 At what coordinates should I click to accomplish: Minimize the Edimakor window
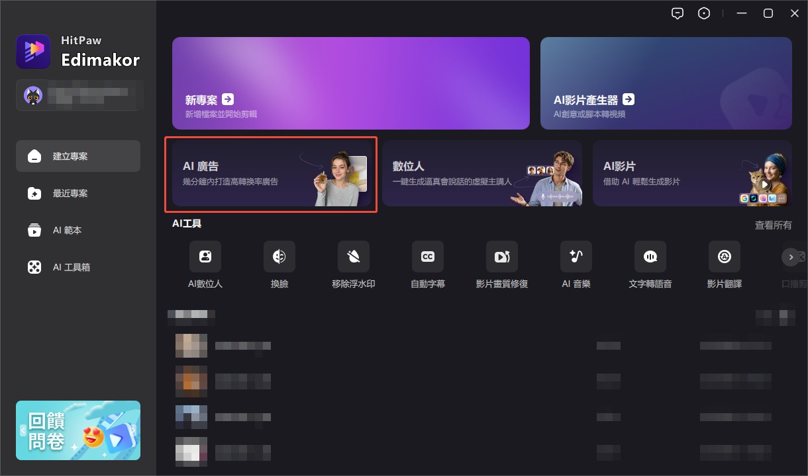742,13
